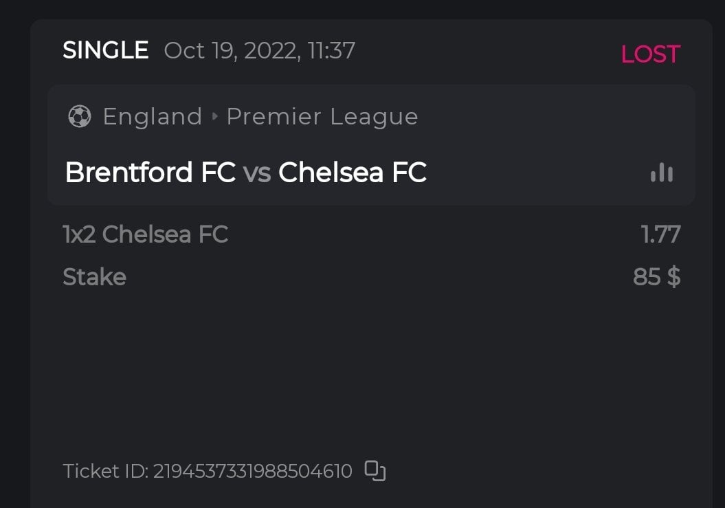Tap the soccer ball sport icon
Image resolution: width=725 pixels, height=508 pixels.
pyautogui.click(x=80, y=117)
